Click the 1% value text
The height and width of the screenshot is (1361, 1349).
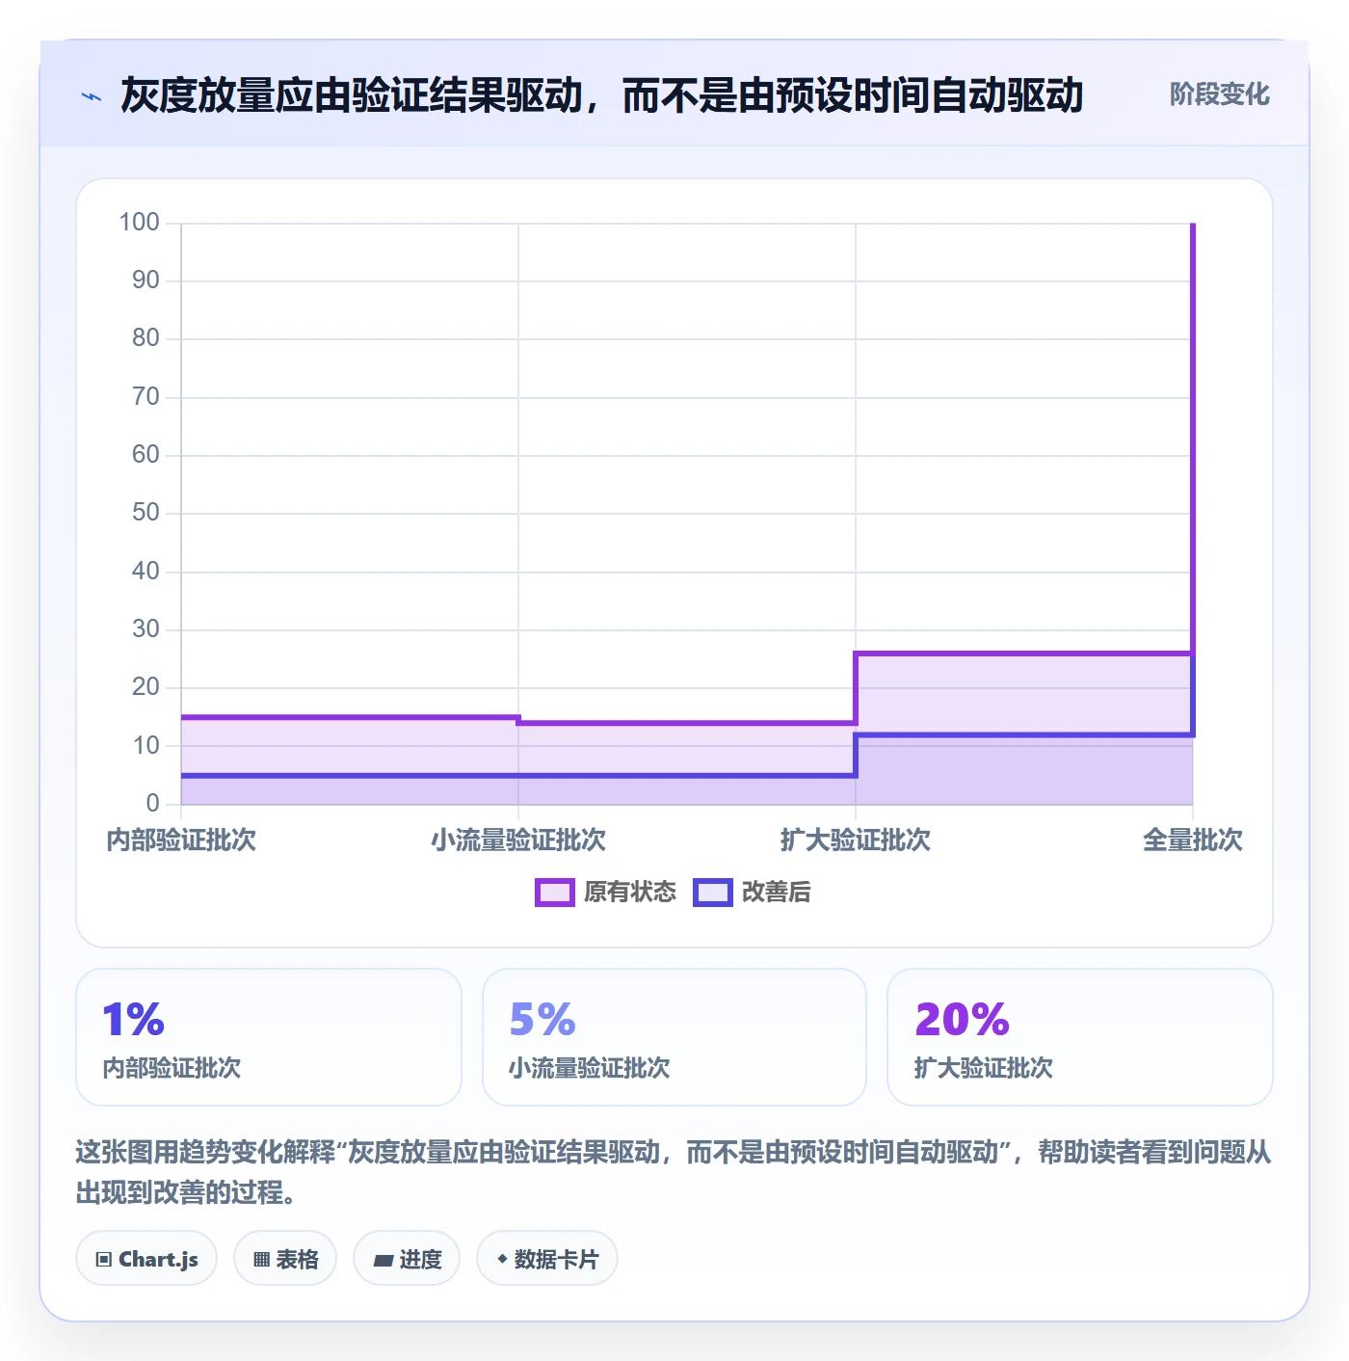point(134,1020)
